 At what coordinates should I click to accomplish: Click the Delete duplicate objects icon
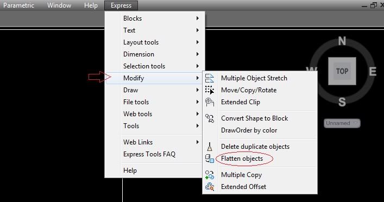click(x=210, y=147)
